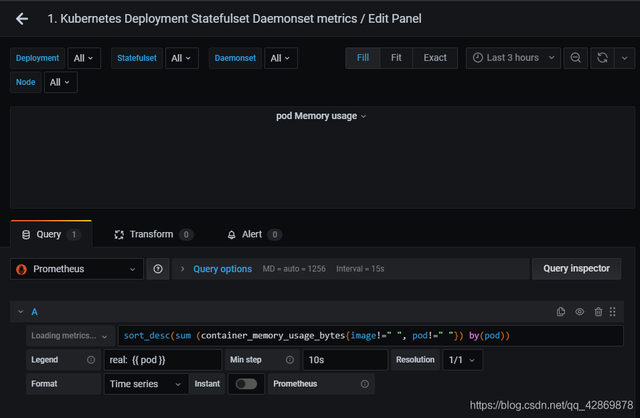This screenshot has height=418, width=640.
Task: Open the Format Time series dropdown
Action: click(x=146, y=384)
